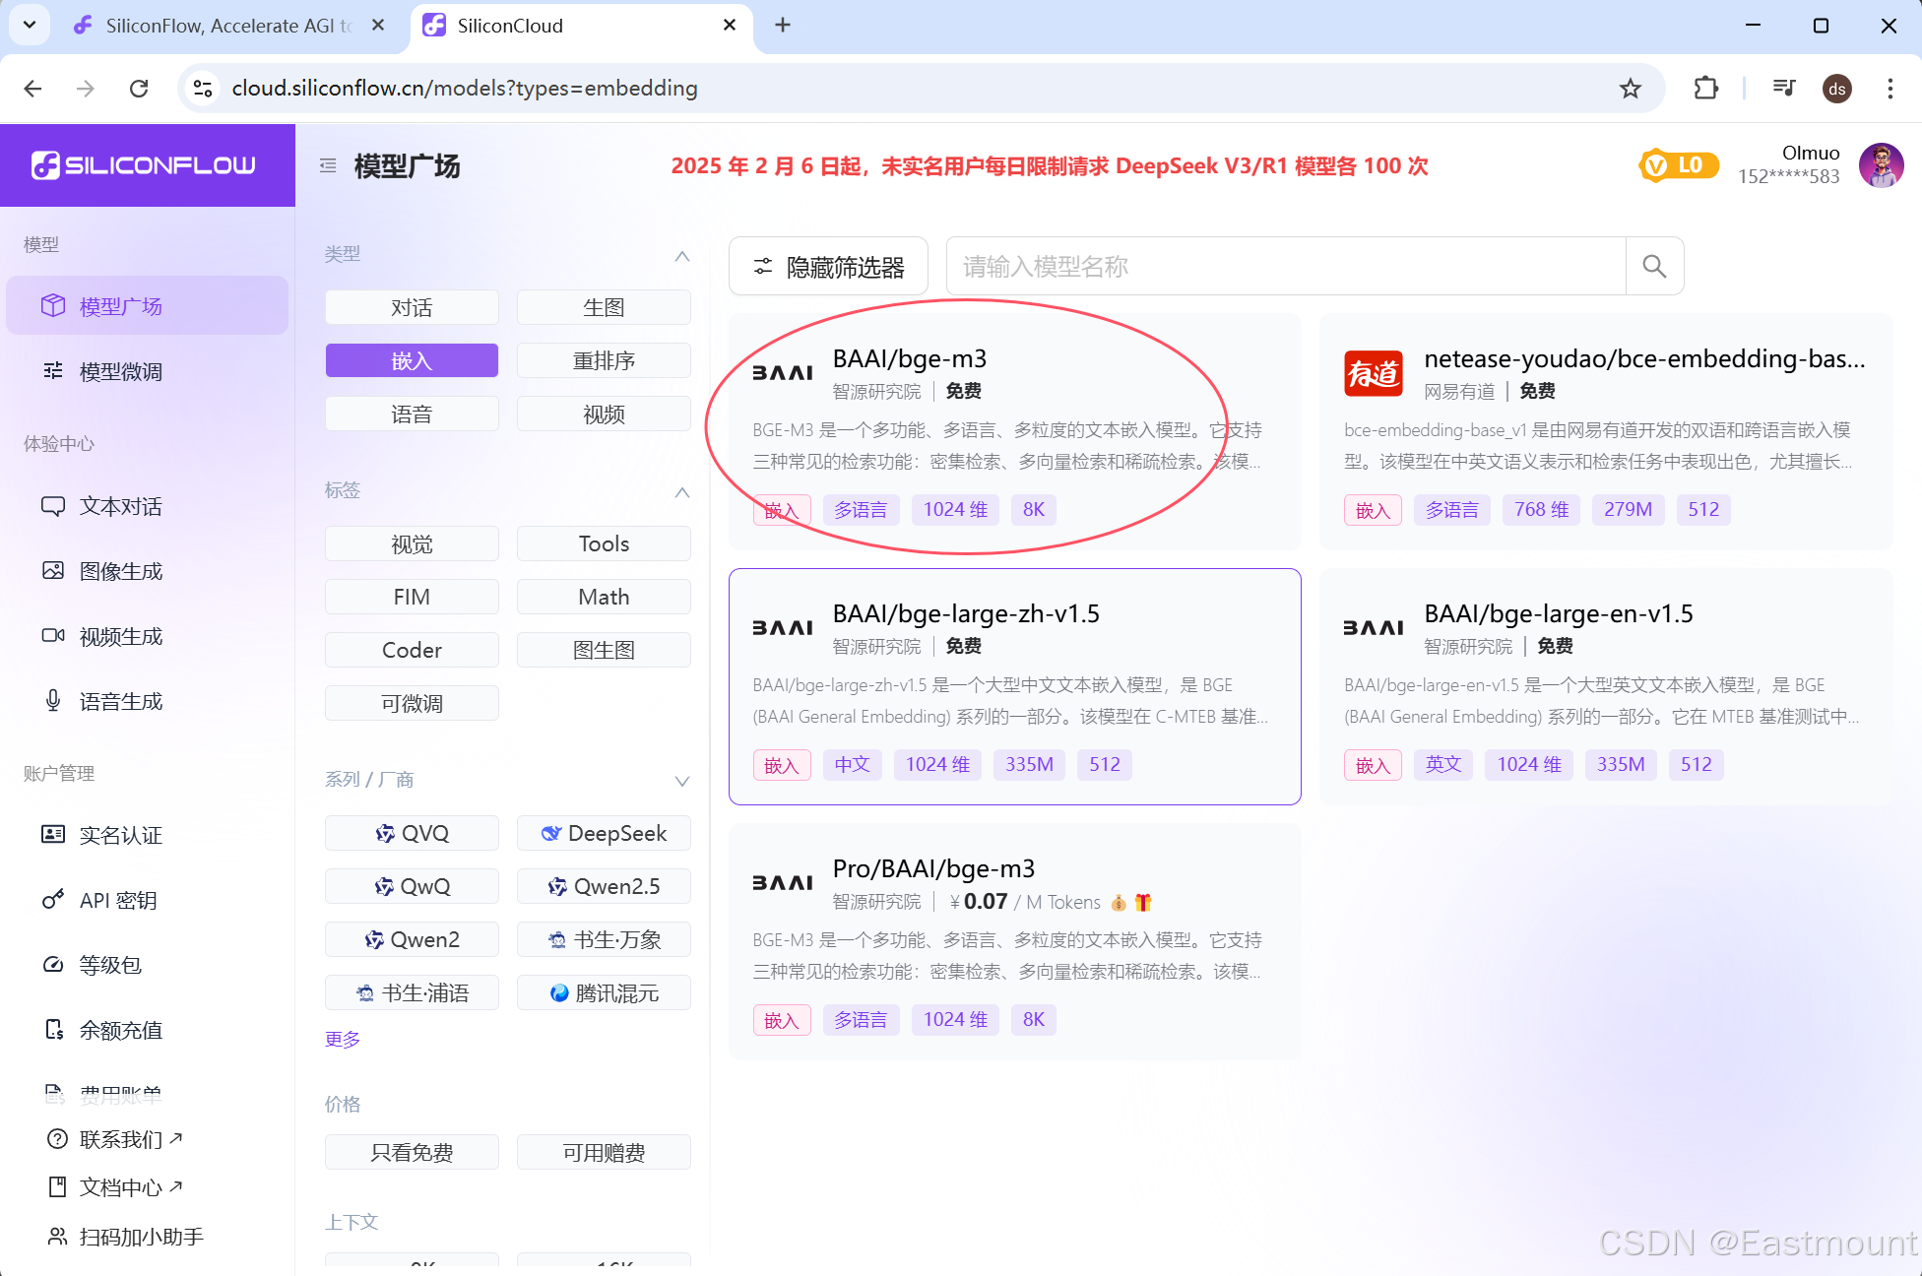Click the Youdao logo on bce-embedding card
The image size is (1922, 1276).
point(1374,373)
